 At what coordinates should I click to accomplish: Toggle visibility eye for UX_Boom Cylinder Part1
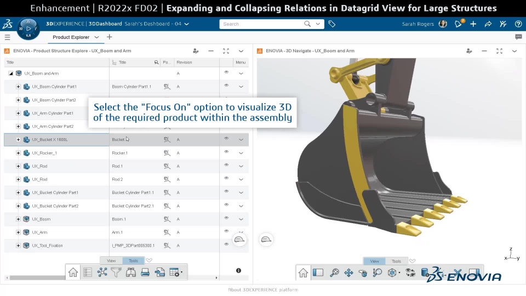coord(226,86)
